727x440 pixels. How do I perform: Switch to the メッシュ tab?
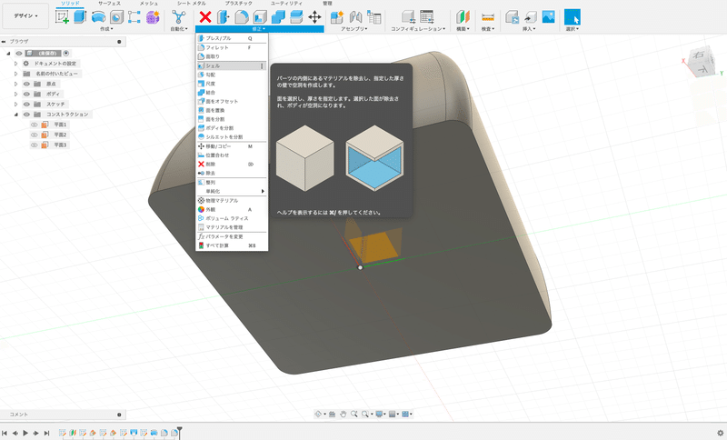pos(148,4)
